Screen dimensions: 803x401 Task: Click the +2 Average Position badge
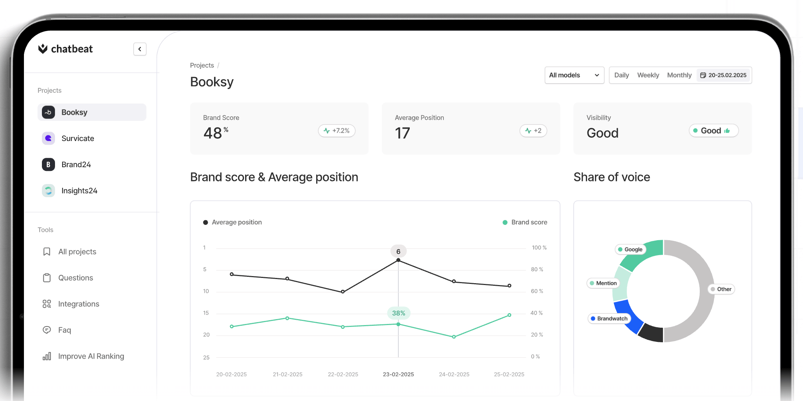[x=533, y=131]
